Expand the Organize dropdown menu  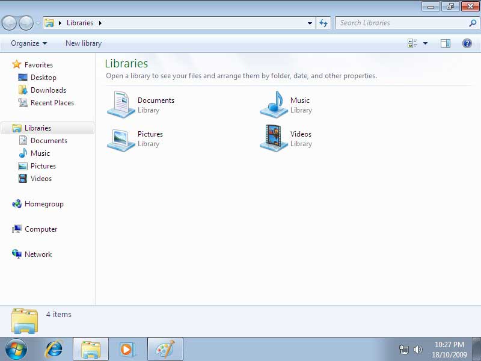click(x=28, y=43)
